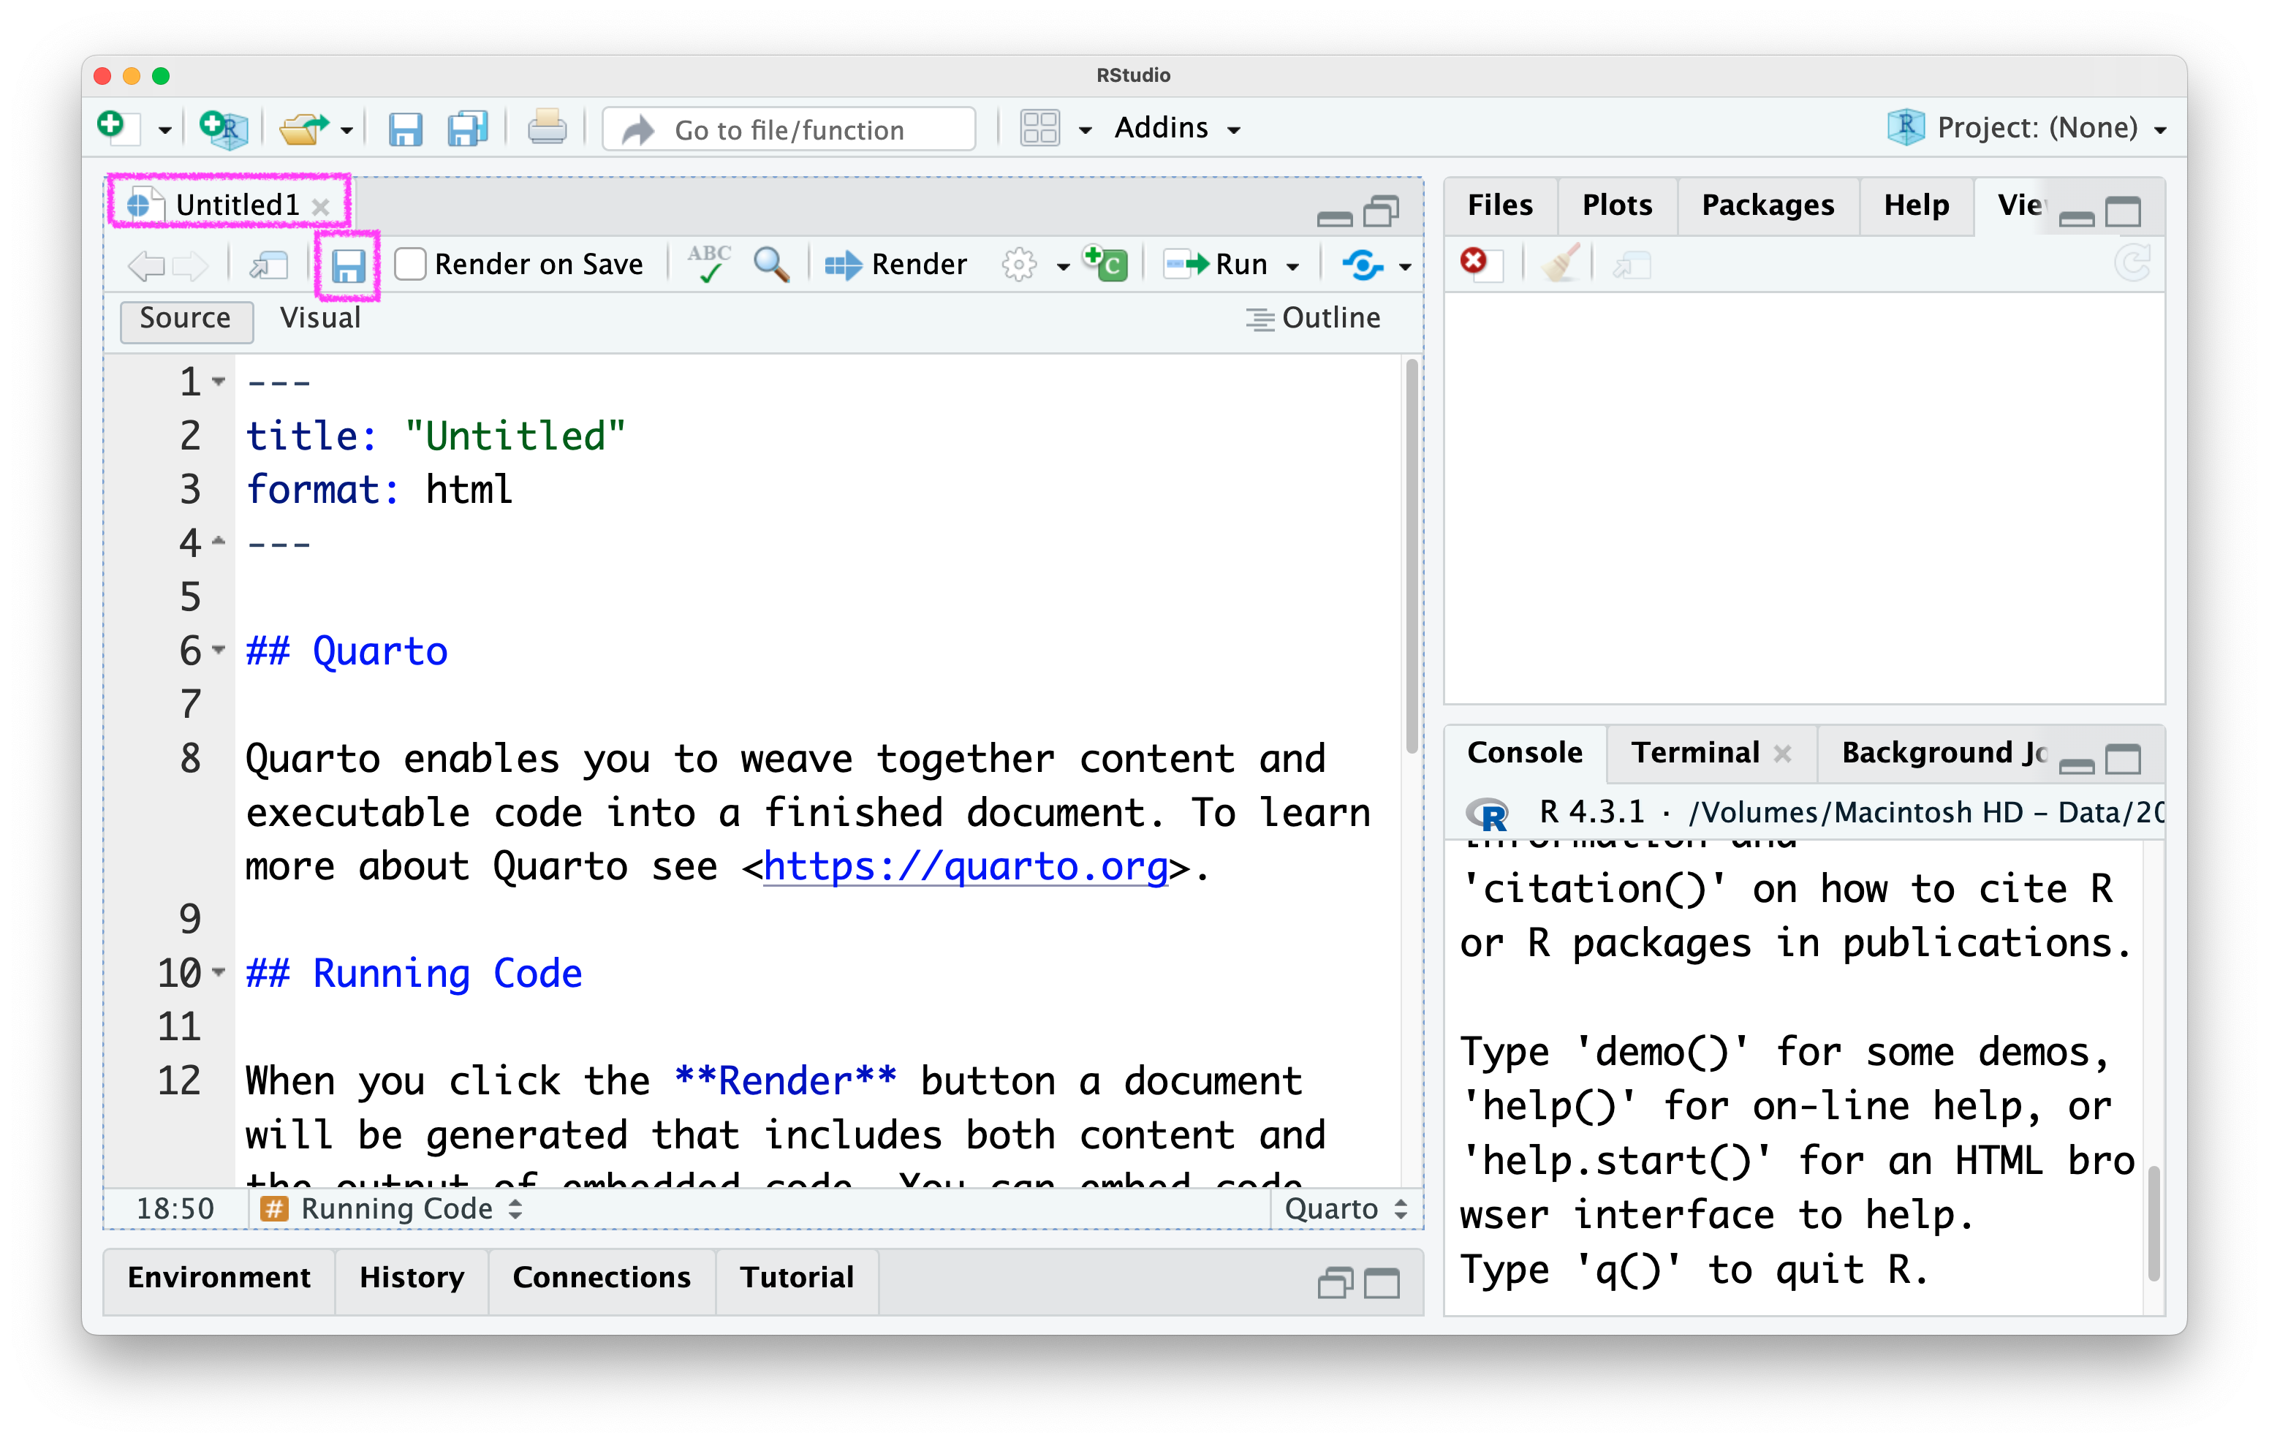Expand the Run options dropdown arrow

1294,267
